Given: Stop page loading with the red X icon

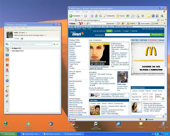Looking at the screenshot, I should click(x=92, y=16).
